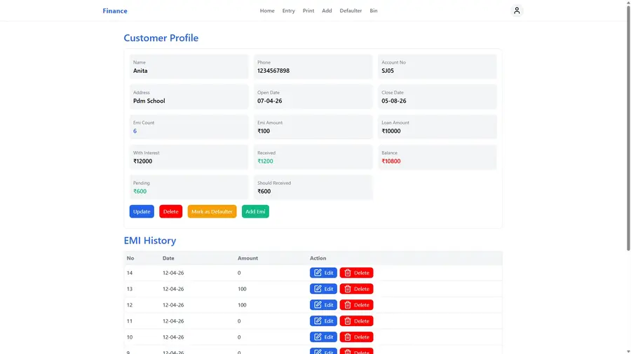
Task: Click the EMI History heading
Action: coord(150,241)
